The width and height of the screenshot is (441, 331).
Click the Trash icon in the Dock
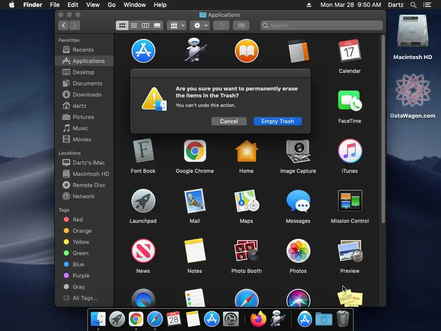342,319
